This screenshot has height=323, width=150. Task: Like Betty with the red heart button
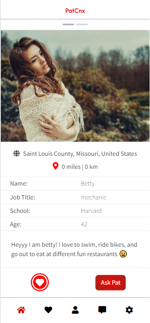[40, 282]
